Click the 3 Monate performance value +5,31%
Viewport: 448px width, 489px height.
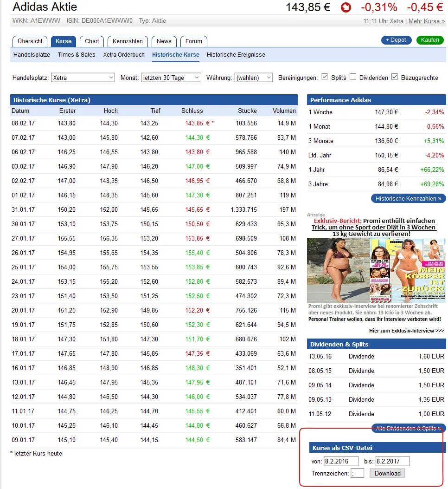tap(433, 141)
